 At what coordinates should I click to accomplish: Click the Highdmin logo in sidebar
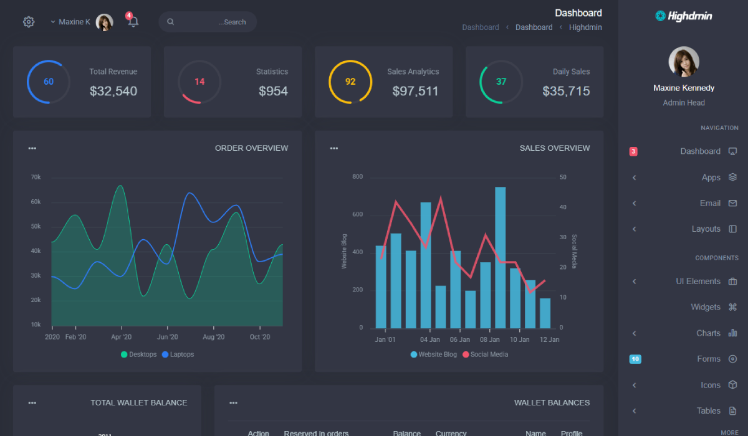(x=684, y=16)
